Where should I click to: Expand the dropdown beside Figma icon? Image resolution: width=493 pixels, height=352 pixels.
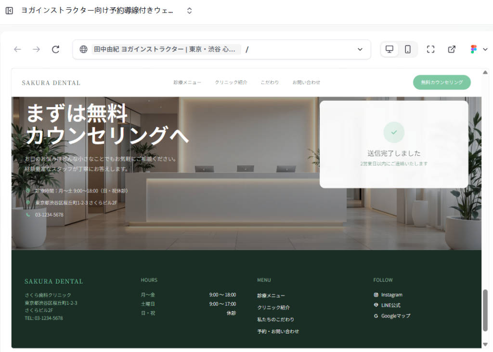tap(485, 49)
